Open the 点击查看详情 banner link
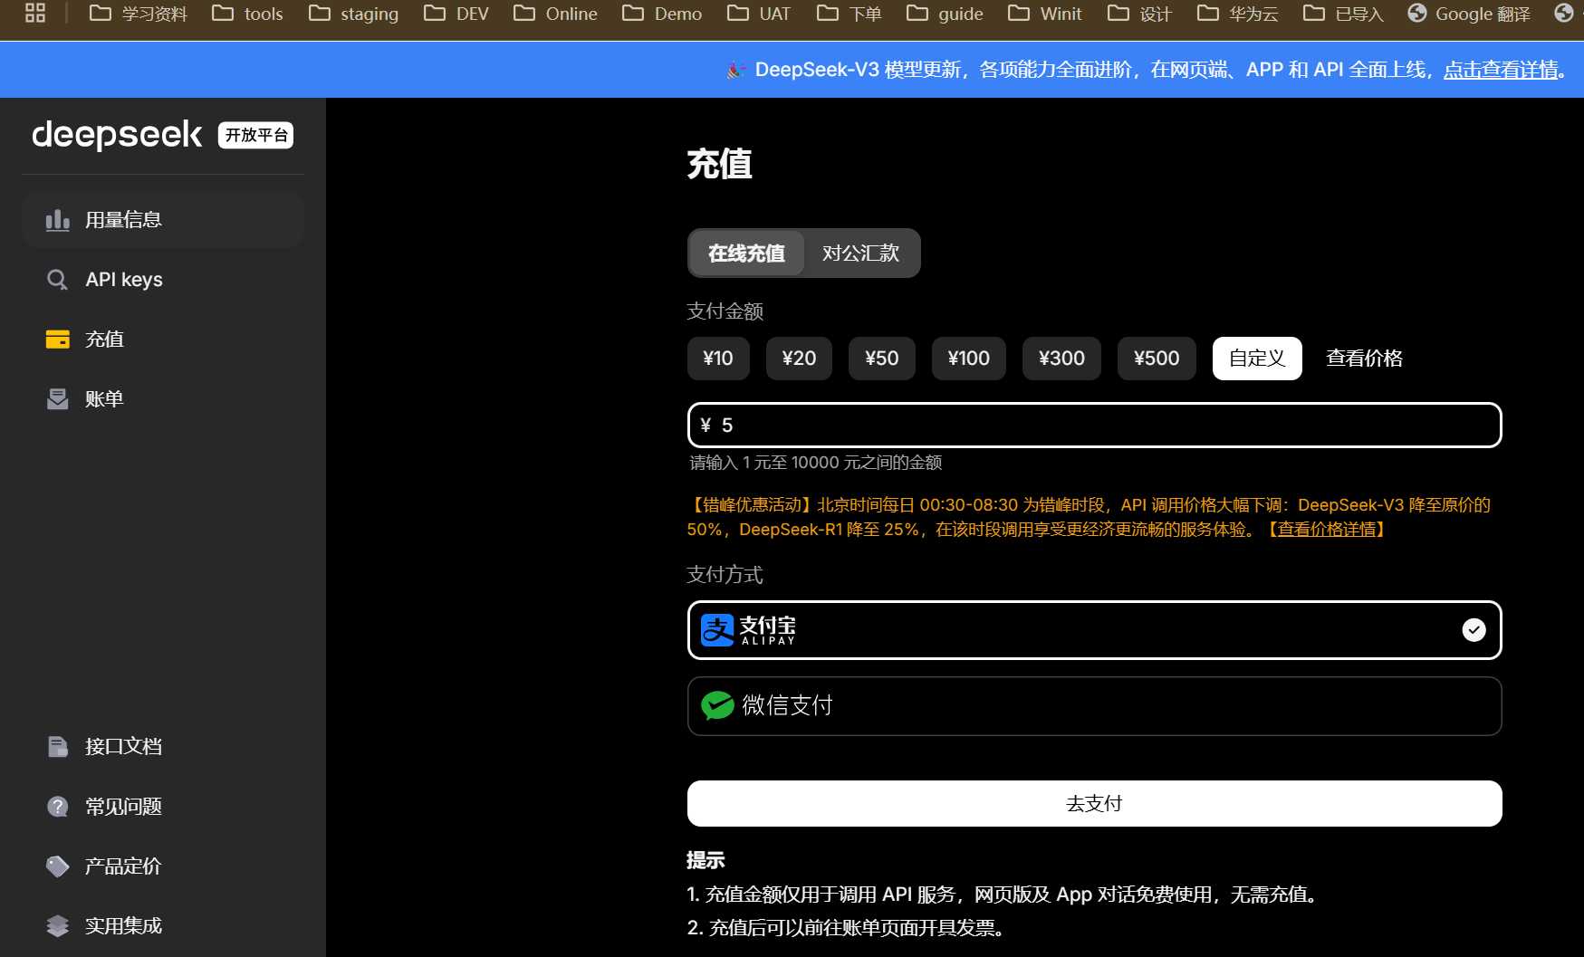Screen dimensions: 1584x957 click(x=1501, y=70)
